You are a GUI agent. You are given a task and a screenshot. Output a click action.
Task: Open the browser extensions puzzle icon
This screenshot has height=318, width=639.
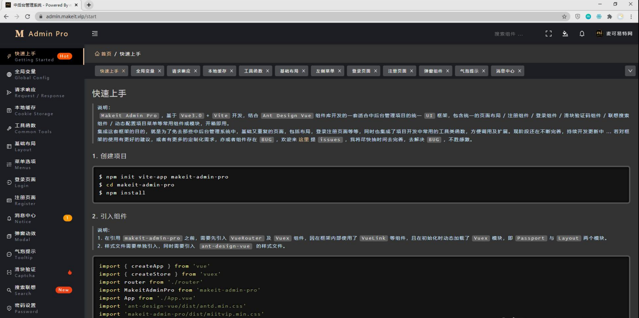(x=609, y=16)
